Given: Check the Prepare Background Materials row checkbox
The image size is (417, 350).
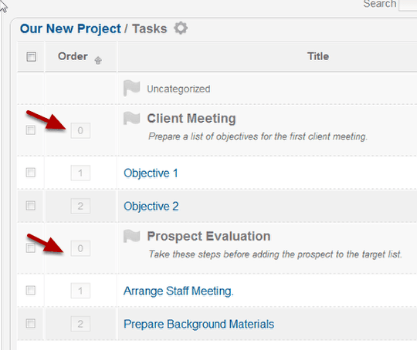Looking at the screenshot, I should click(x=31, y=324).
